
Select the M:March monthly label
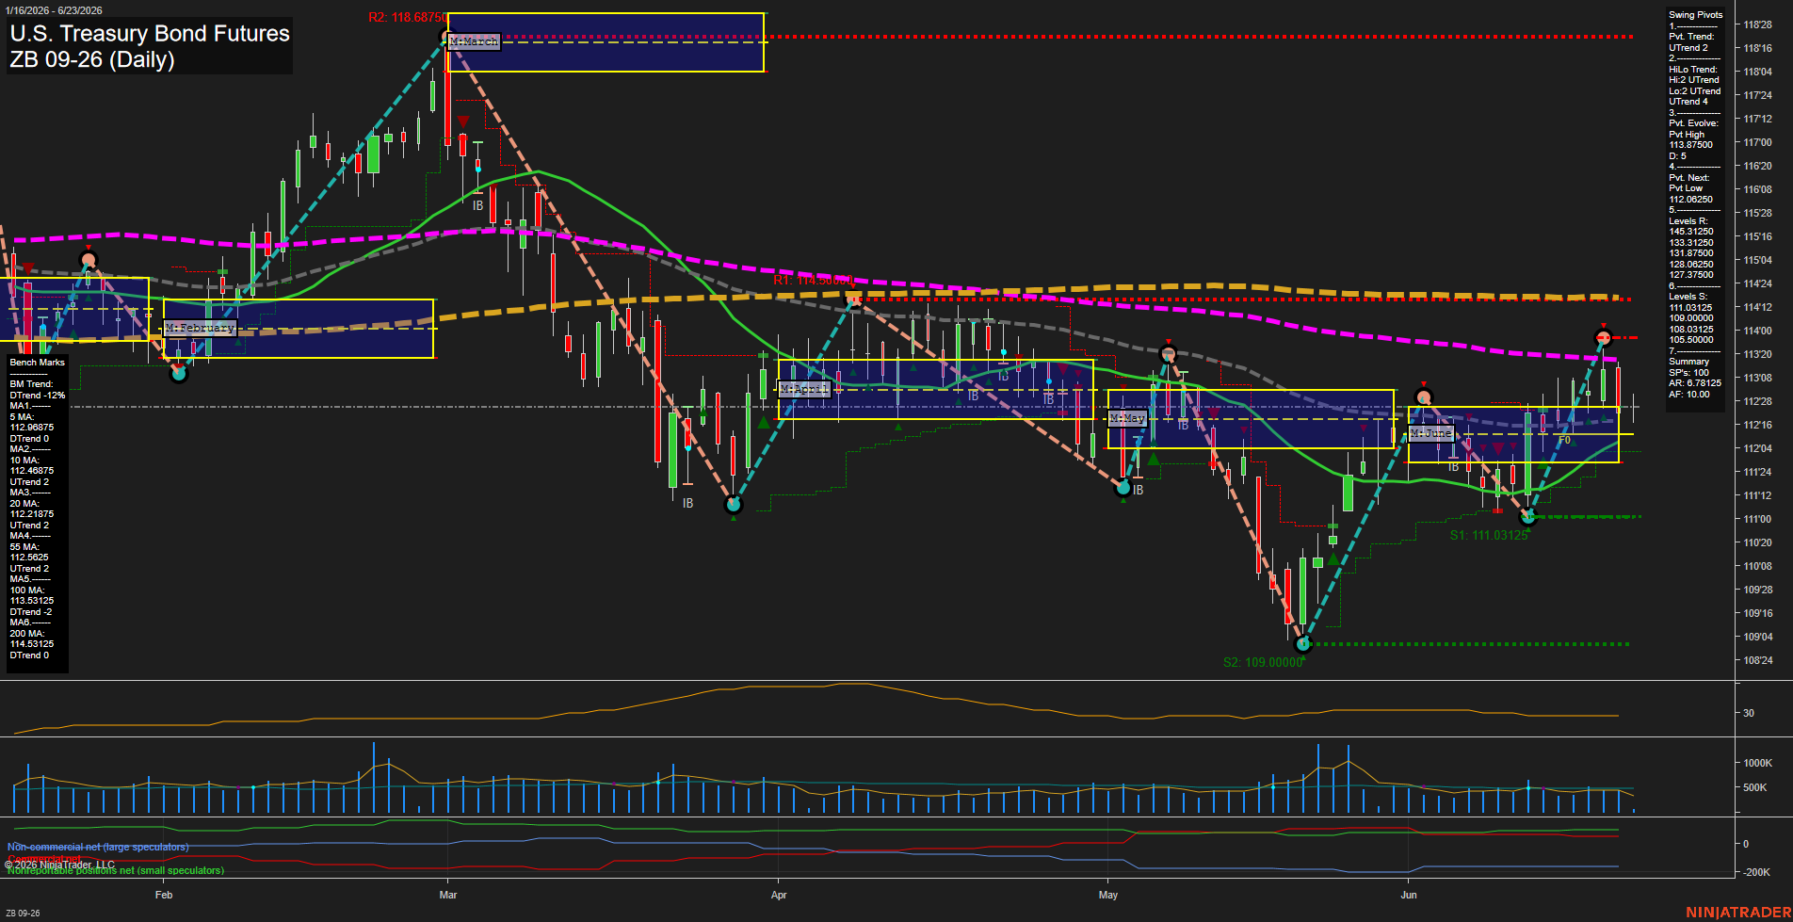(474, 41)
